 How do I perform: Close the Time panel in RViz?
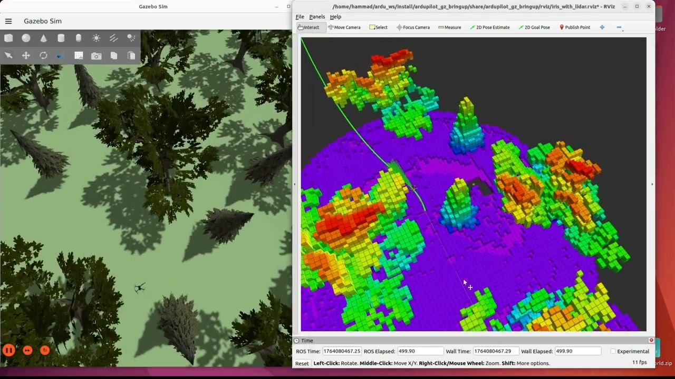click(651, 340)
